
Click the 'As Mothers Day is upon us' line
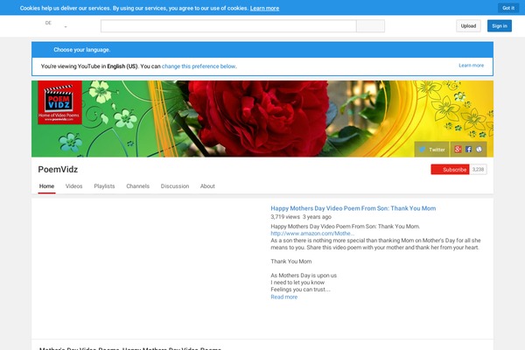click(304, 276)
